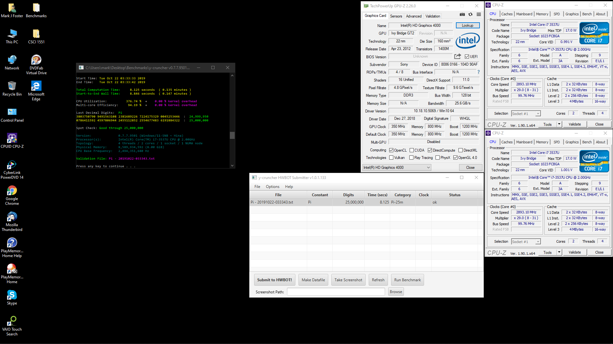The height and width of the screenshot is (344, 613).
Task: Click the Bus Interface question mark help
Action: [478, 72]
